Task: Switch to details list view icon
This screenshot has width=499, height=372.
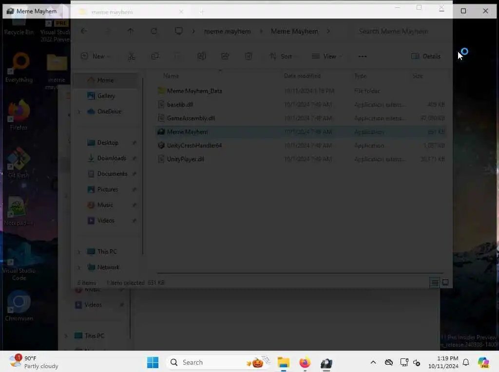Action: [x=434, y=282]
